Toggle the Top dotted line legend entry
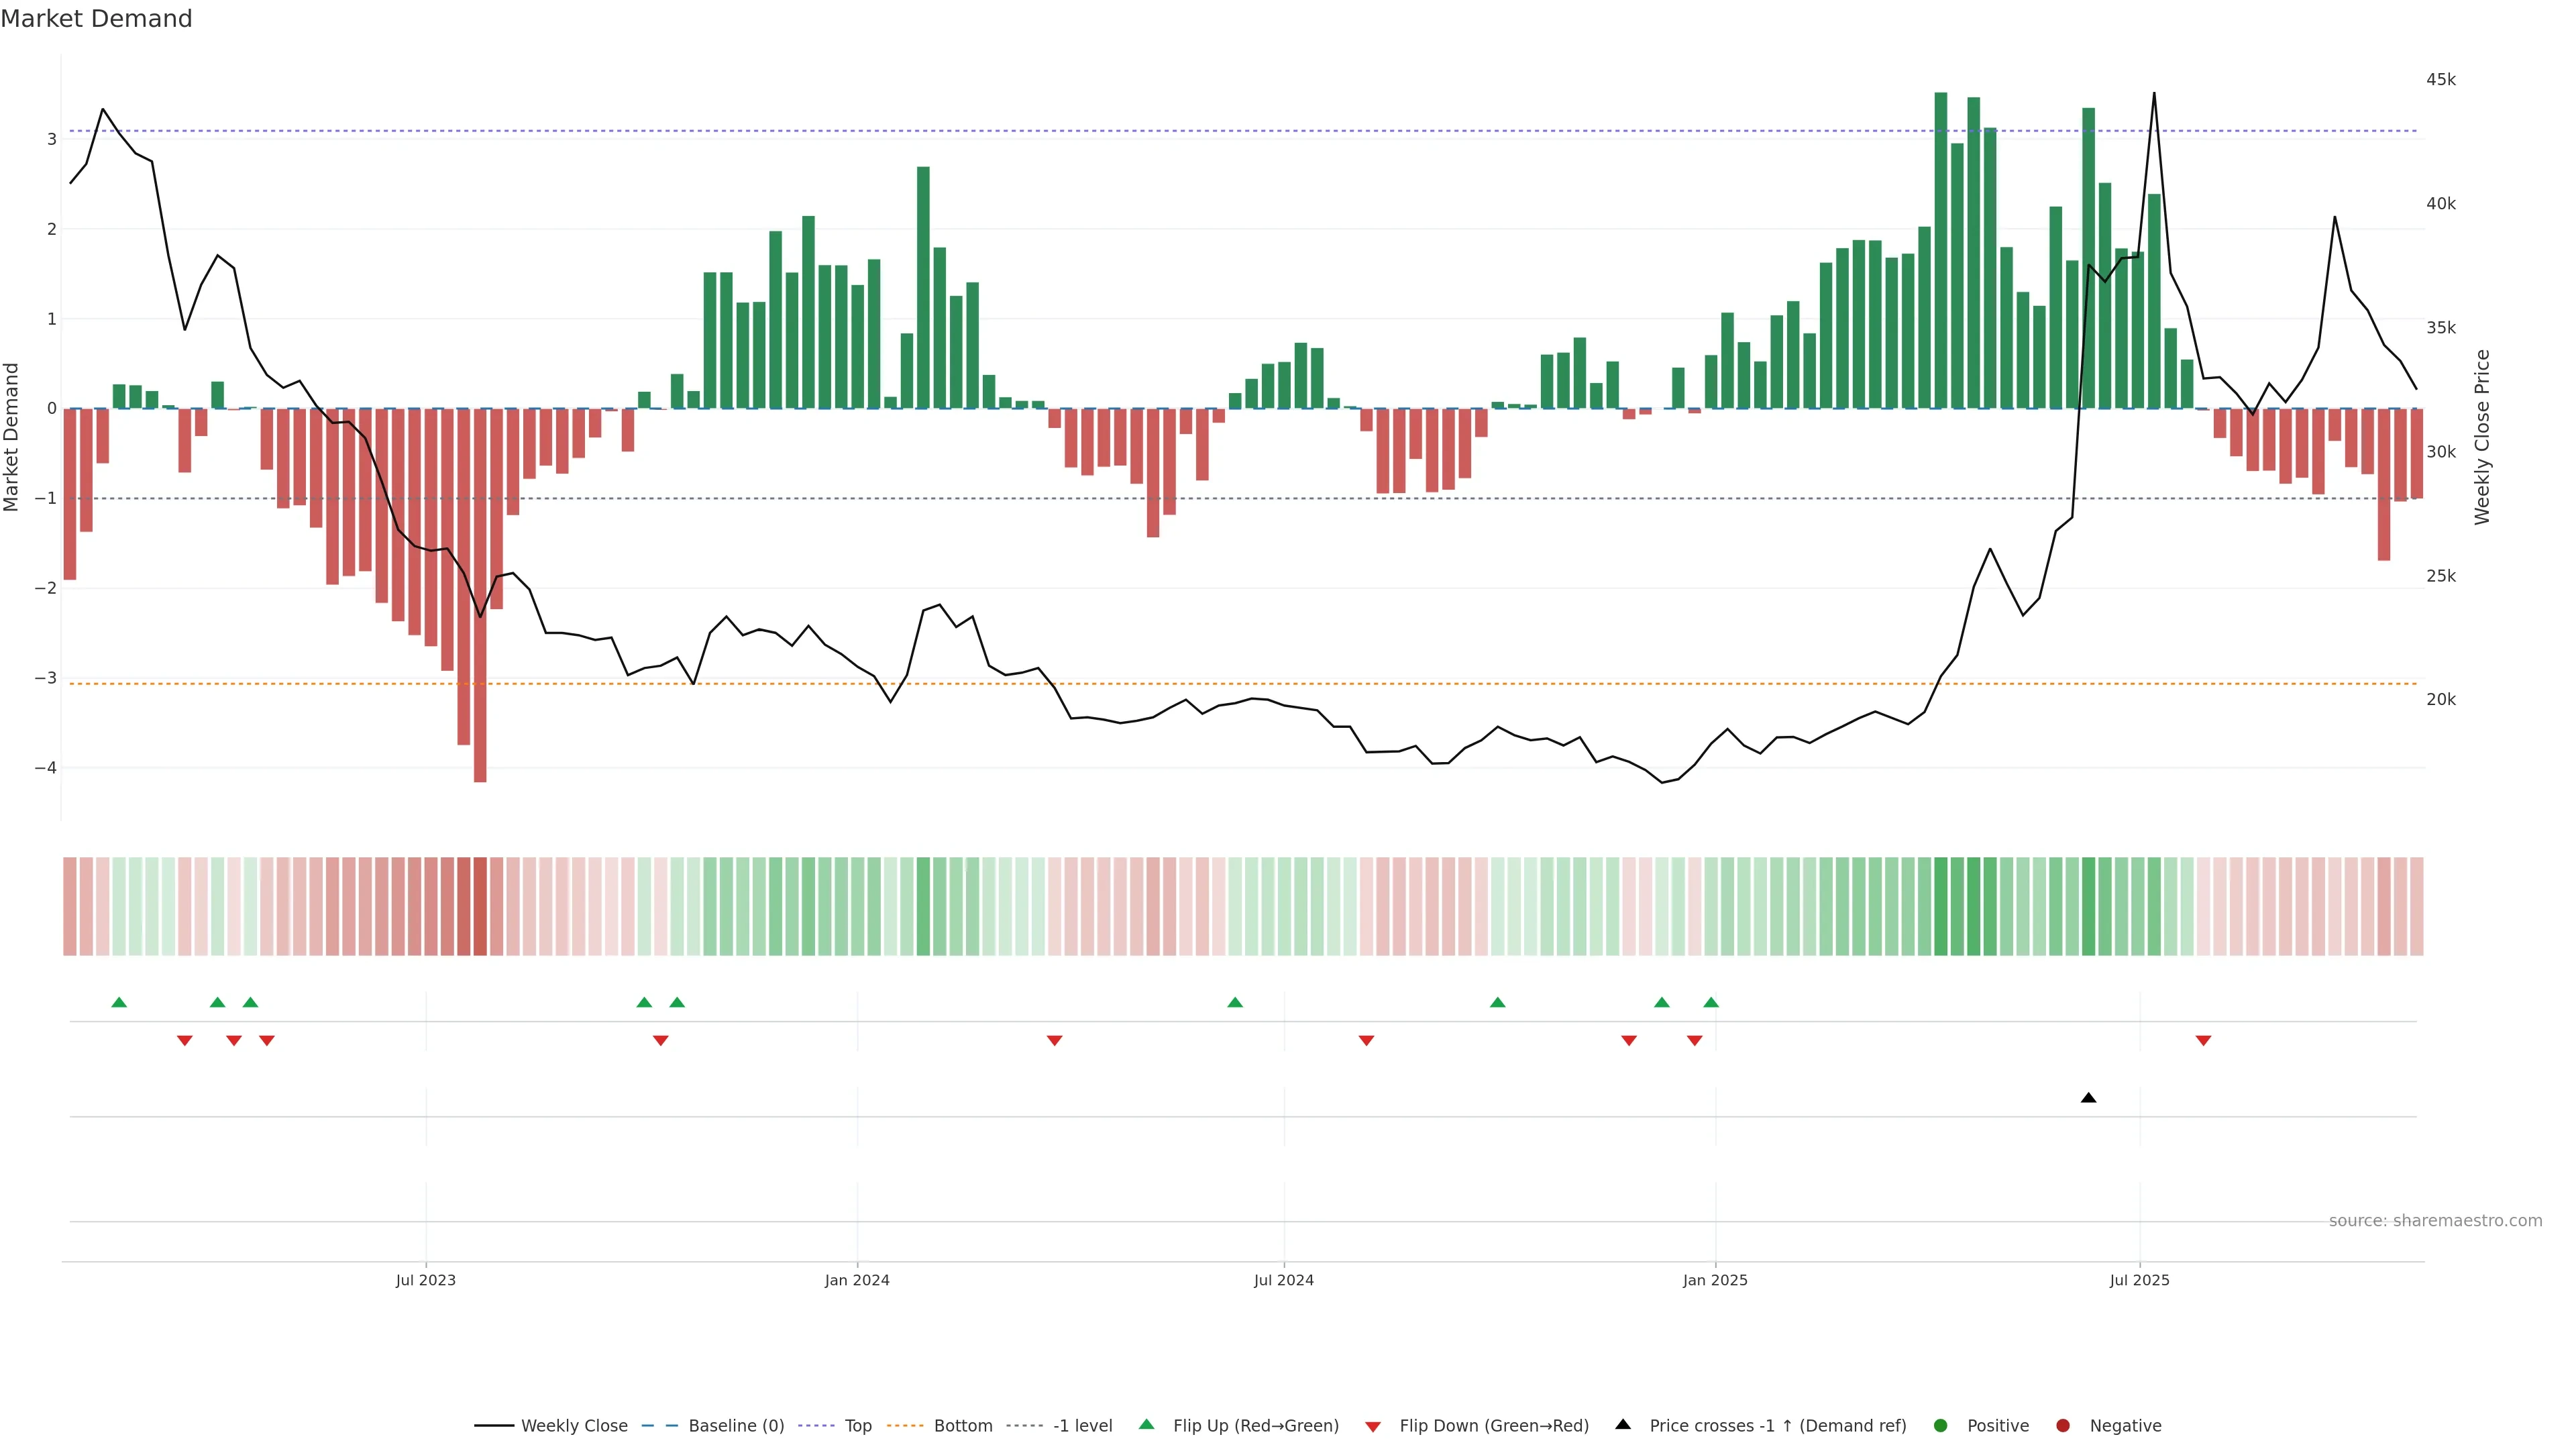The width and height of the screenshot is (2576, 1449). [857, 1426]
